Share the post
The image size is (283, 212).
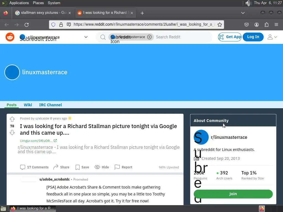(61, 167)
